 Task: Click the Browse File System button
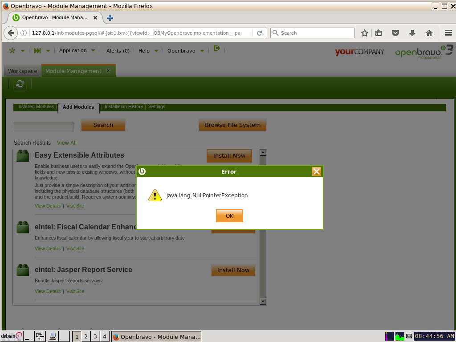[232, 125]
